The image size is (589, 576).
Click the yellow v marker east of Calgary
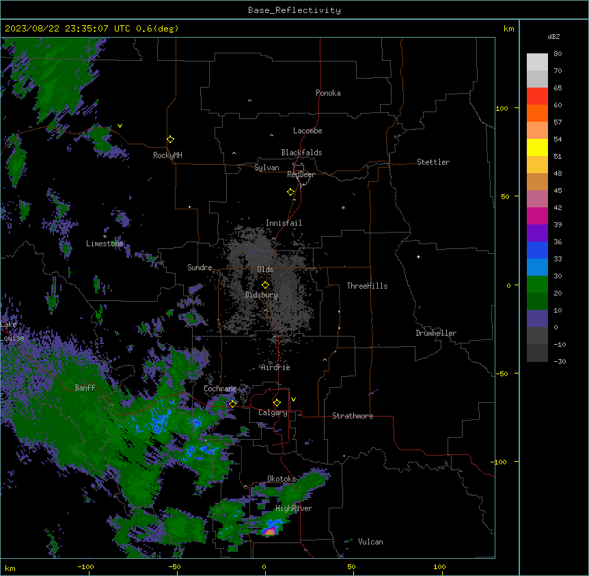(x=293, y=400)
